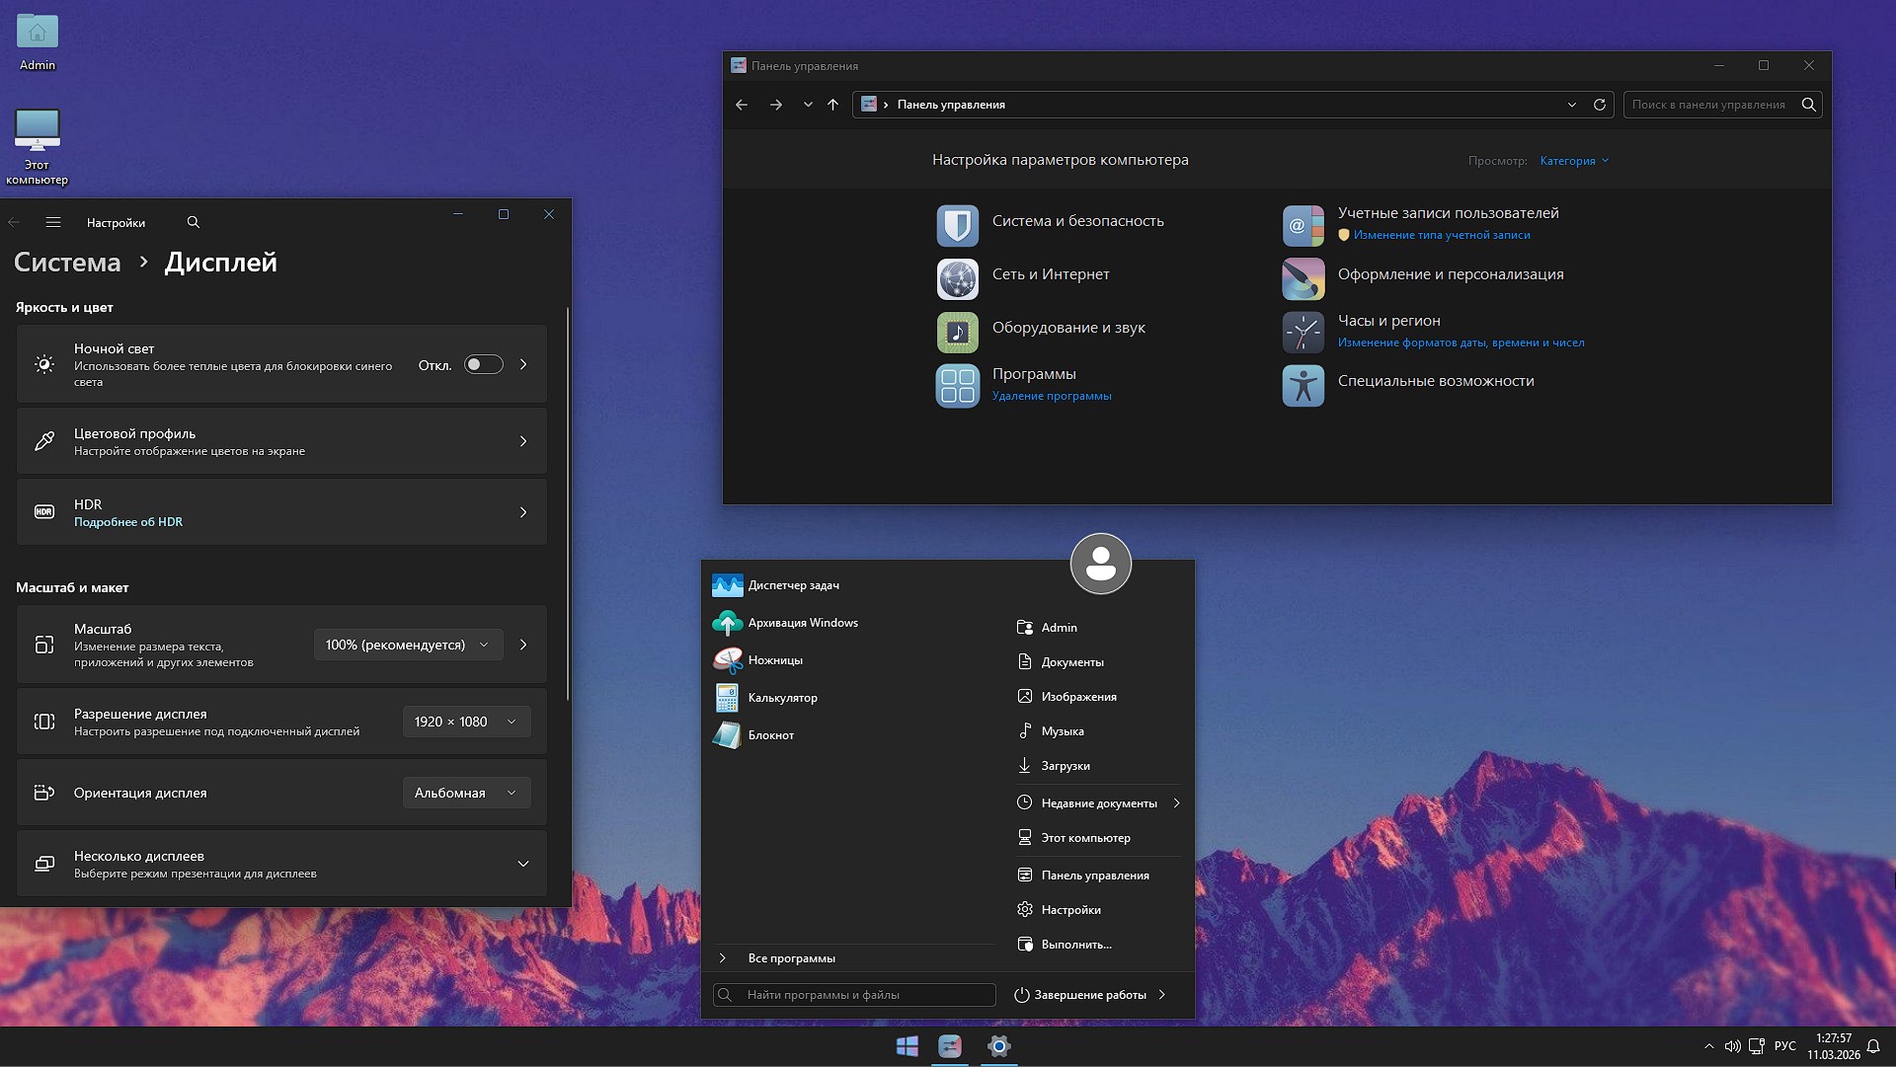Launch Диспетчер задач from Start menu
Image resolution: width=1896 pixels, height=1067 pixels.
click(x=794, y=585)
